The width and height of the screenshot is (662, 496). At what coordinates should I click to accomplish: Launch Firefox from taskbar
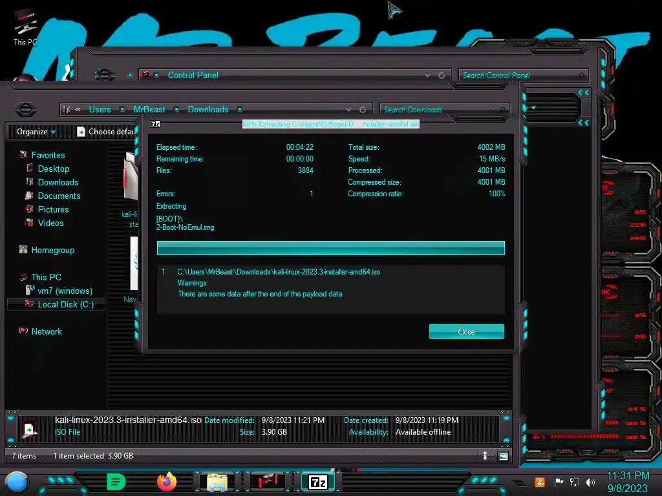pyautogui.click(x=167, y=482)
